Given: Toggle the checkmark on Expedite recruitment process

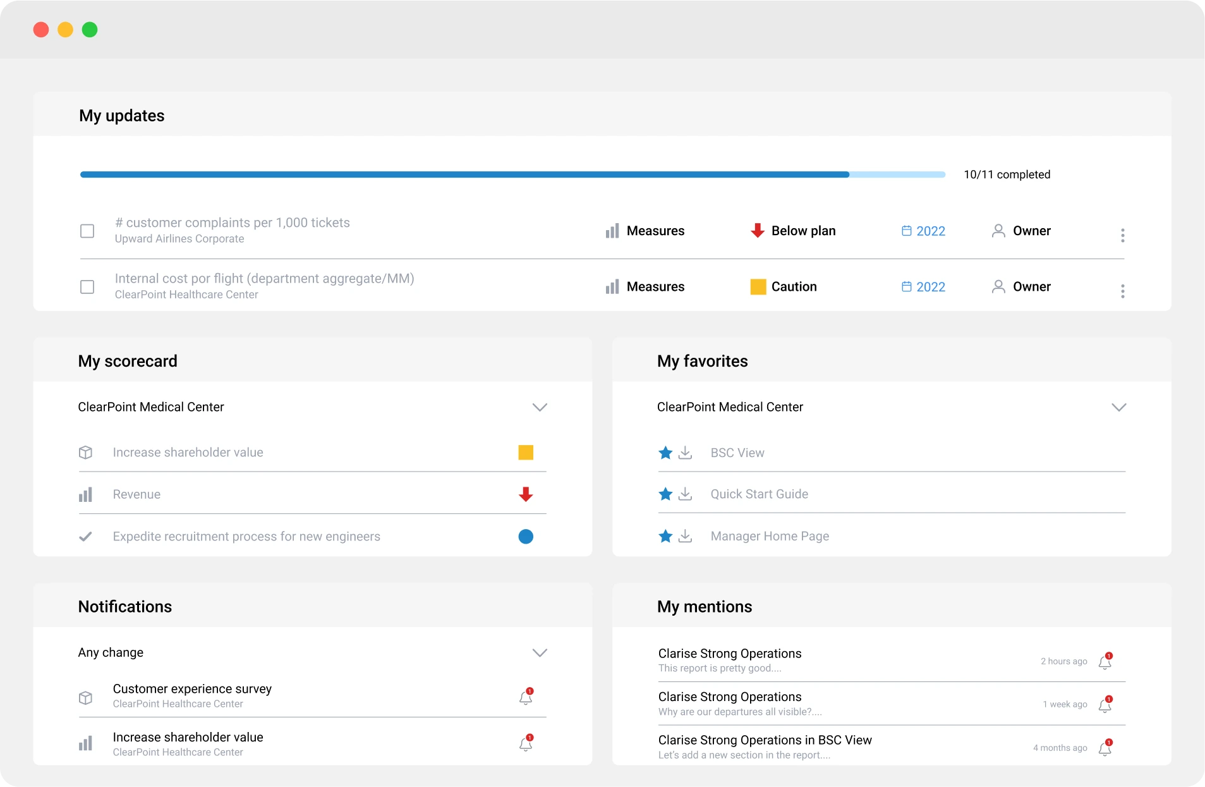Looking at the screenshot, I should pos(86,536).
